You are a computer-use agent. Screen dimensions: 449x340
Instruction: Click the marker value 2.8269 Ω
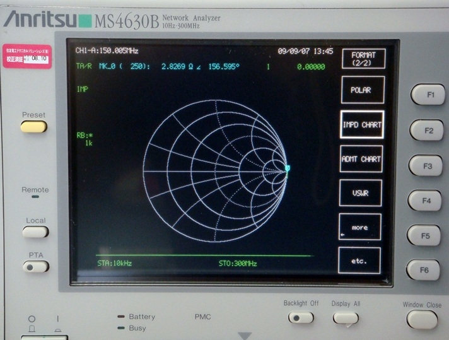(x=177, y=66)
